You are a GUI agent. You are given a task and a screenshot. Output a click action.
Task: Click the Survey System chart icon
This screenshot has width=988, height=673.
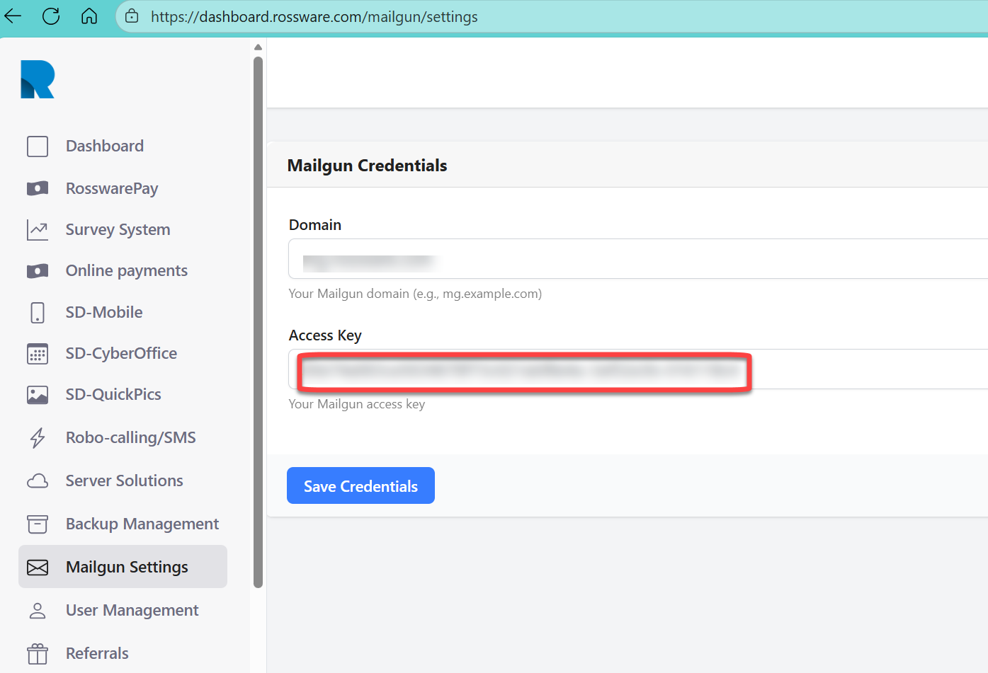click(38, 230)
